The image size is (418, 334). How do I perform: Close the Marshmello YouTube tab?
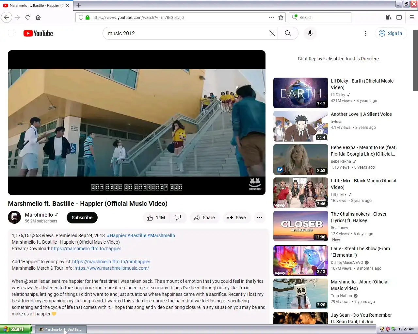click(x=68, y=6)
